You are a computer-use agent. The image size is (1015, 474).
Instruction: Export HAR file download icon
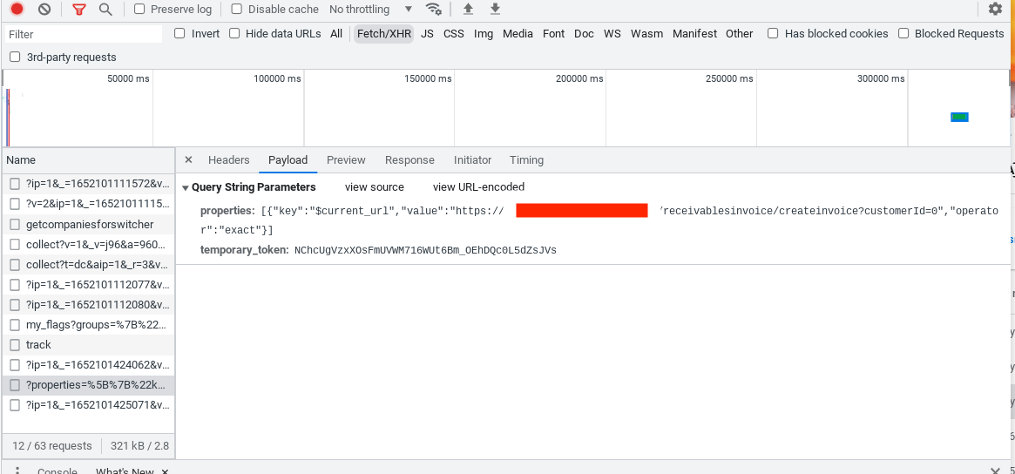pyautogui.click(x=495, y=9)
